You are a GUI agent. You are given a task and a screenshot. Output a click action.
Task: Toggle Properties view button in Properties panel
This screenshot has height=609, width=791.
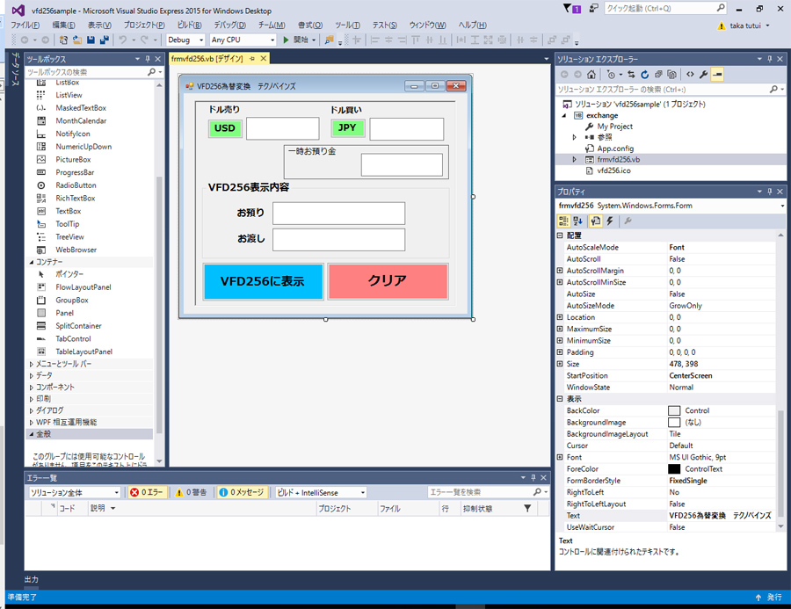[596, 221]
